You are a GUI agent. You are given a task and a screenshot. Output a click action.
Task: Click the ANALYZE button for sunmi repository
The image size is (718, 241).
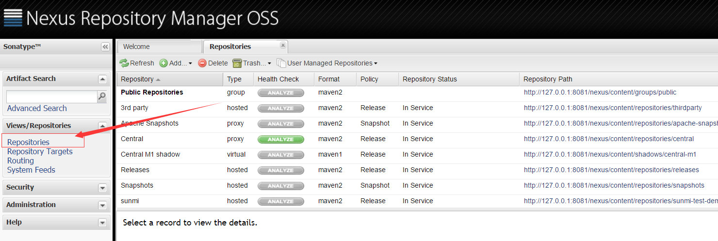[280, 201]
